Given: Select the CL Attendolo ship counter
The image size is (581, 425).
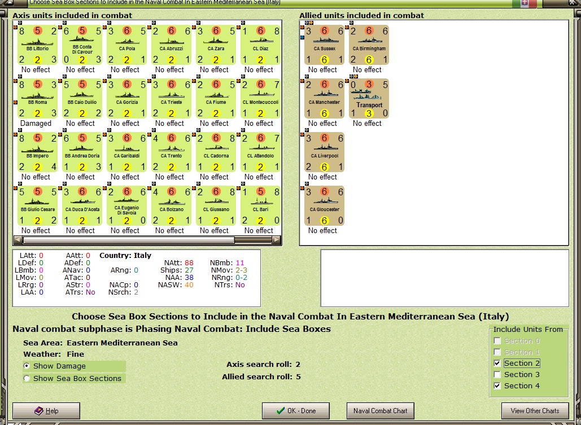Looking at the screenshot, I should point(260,152).
